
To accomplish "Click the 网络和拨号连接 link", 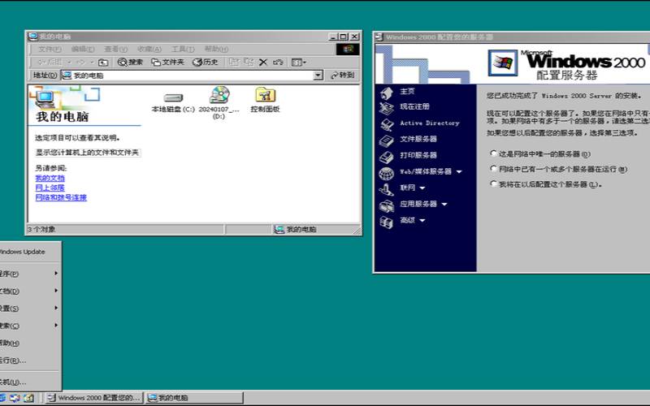I will click(61, 197).
